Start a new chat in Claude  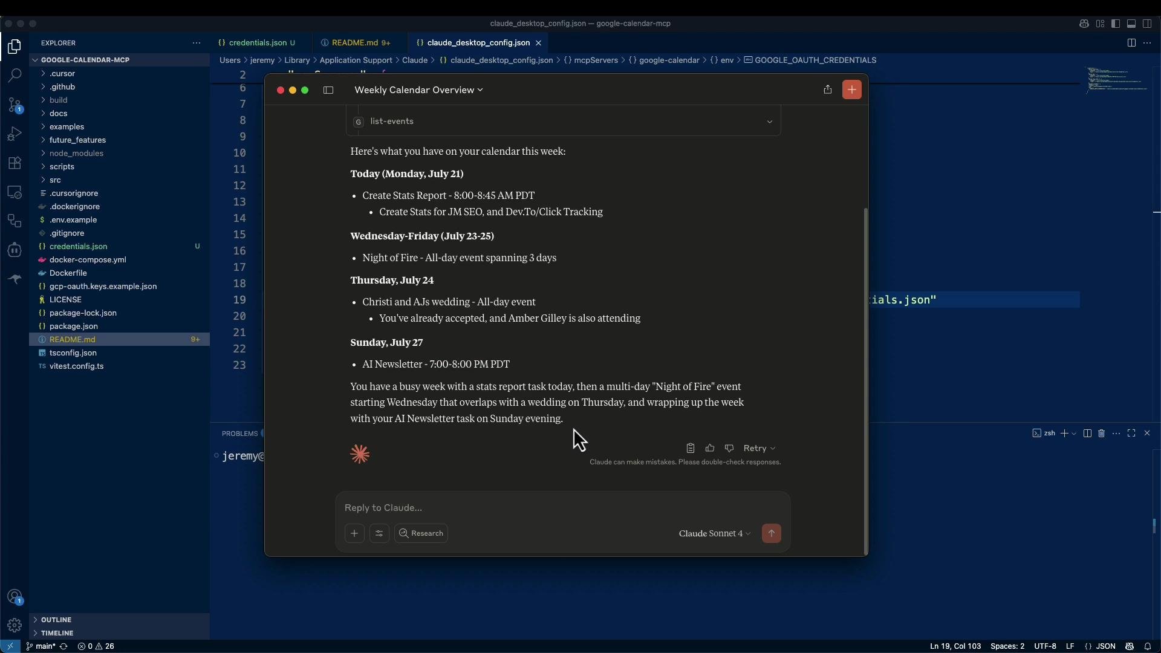click(852, 89)
